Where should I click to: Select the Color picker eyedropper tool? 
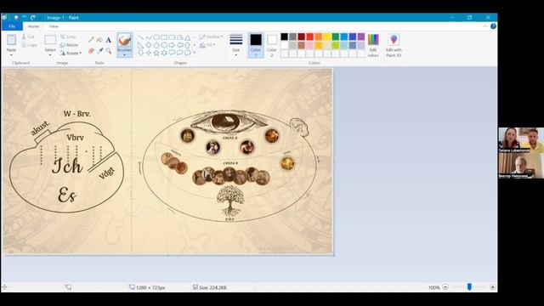100,51
